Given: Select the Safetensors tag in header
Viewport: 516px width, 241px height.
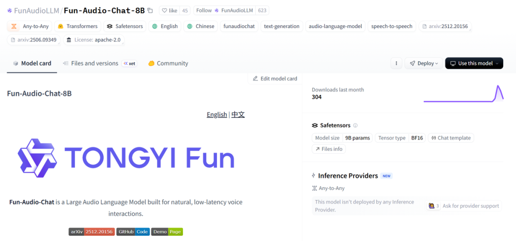Looking at the screenshot, I should [x=125, y=26].
